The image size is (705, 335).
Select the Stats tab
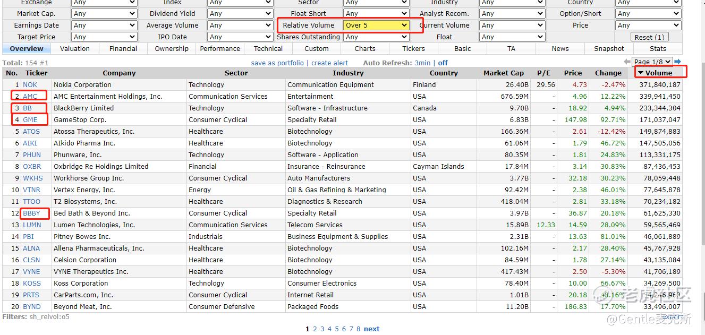pyautogui.click(x=658, y=48)
